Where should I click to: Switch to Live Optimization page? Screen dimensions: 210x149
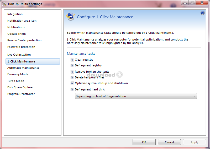click(19, 55)
